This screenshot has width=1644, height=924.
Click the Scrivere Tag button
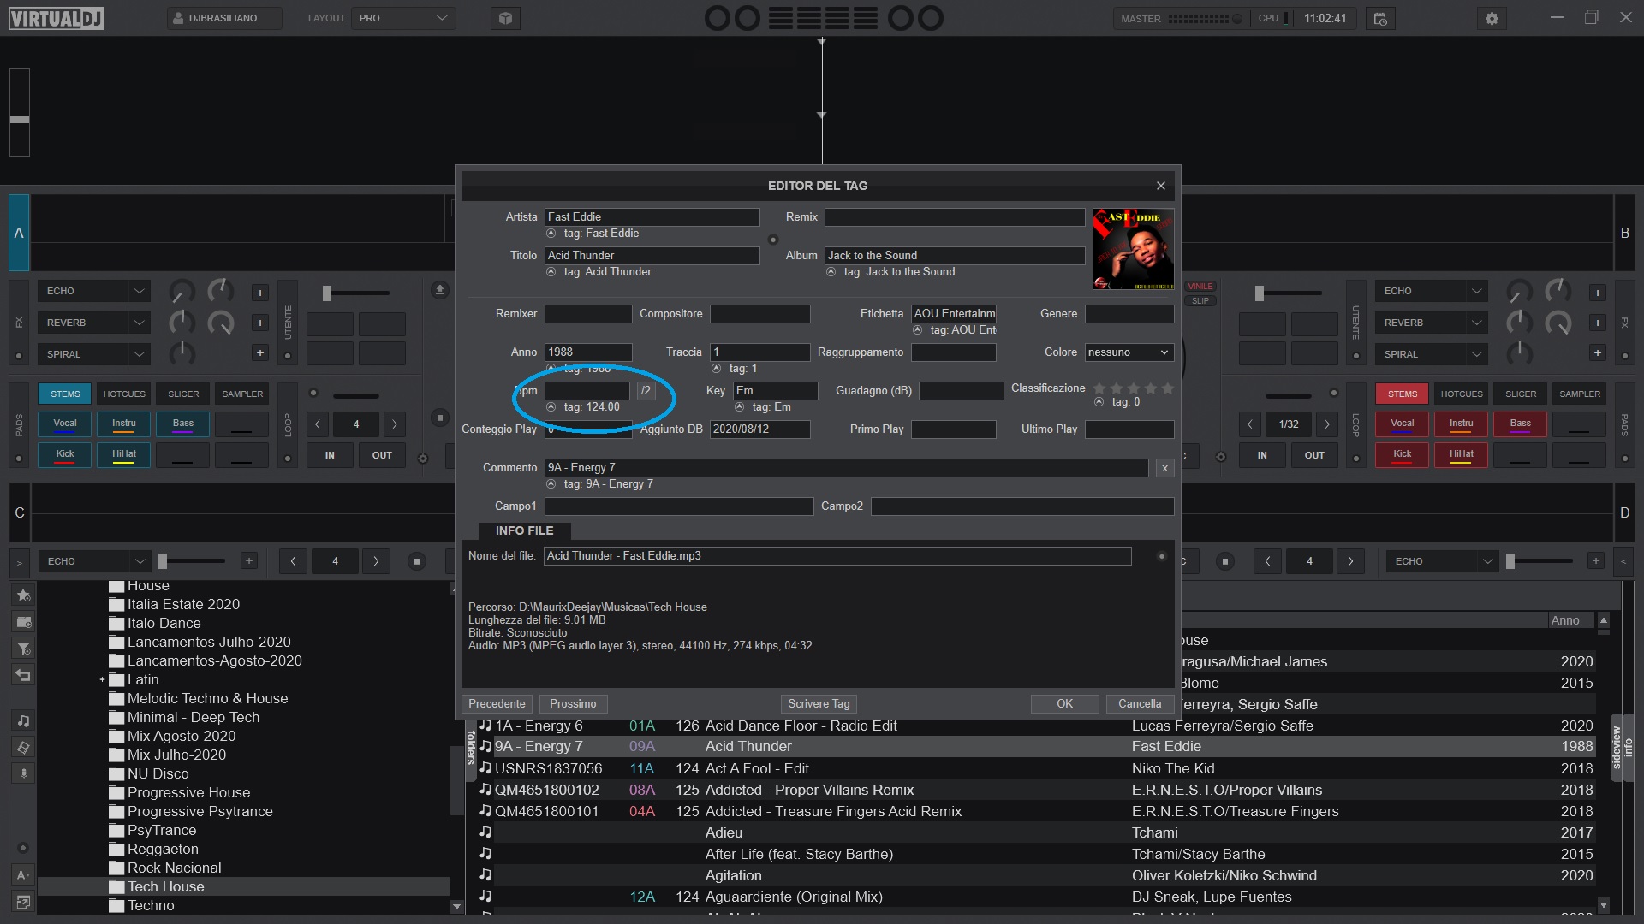(819, 704)
